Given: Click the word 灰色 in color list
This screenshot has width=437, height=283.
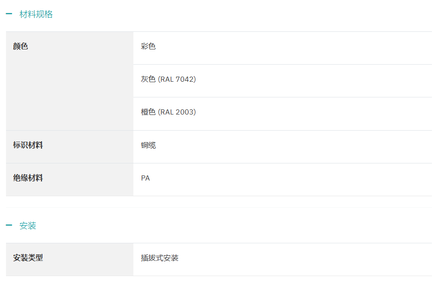Looking at the screenshot, I should click(148, 79).
